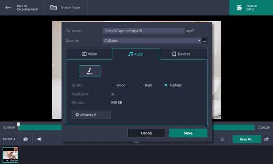
Task: Delete the recording with the trash icon
Action: click(223, 139)
